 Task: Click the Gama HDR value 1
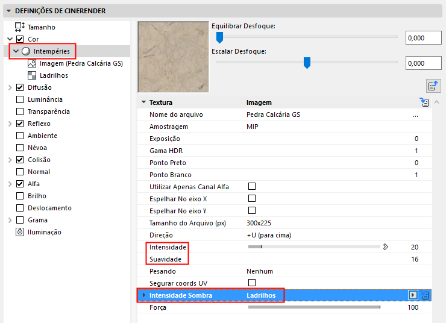pyautogui.click(x=416, y=151)
